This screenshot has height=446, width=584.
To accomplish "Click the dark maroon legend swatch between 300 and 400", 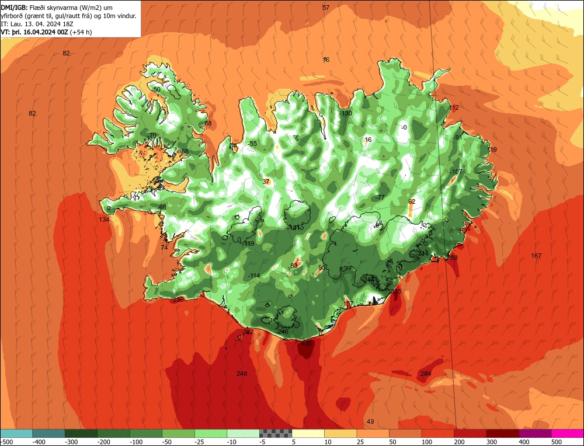I will tap(502, 433).
